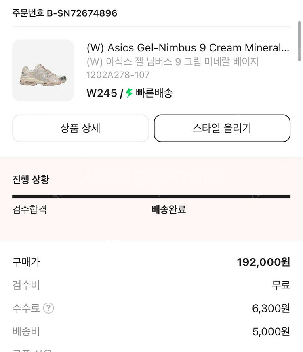Open the Asics shoe product thumbnail
Image resolution: width=303 pixels, height=352 pixels.
click(43, 70)
